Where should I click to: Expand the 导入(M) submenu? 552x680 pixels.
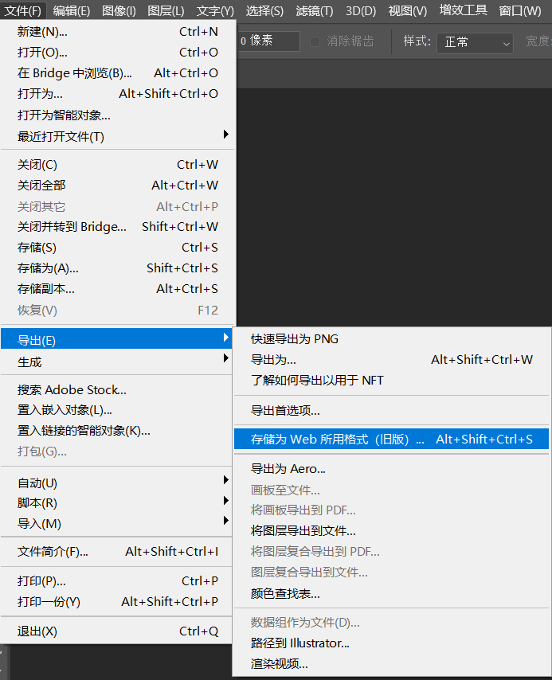[x=116, y=524]
